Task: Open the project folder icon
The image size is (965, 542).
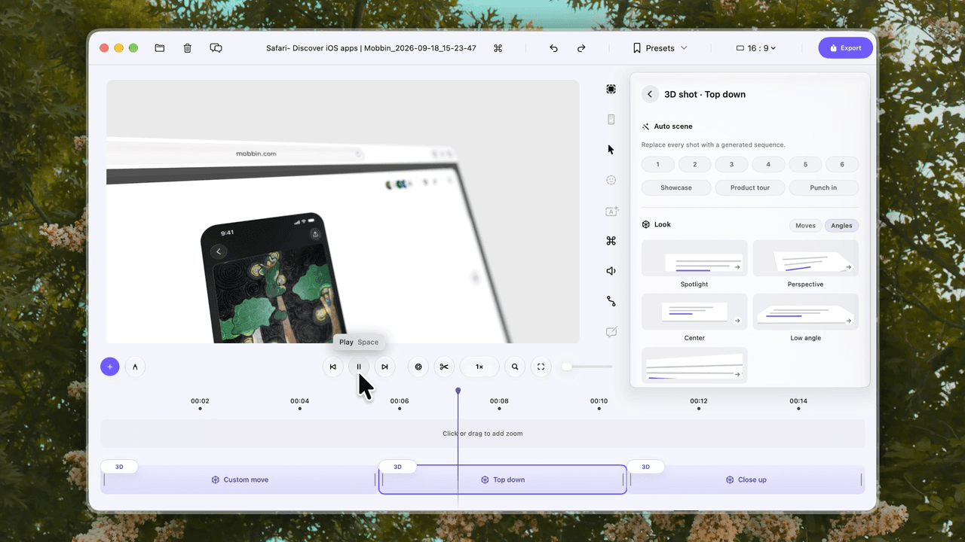Action: tap(160, 48)
